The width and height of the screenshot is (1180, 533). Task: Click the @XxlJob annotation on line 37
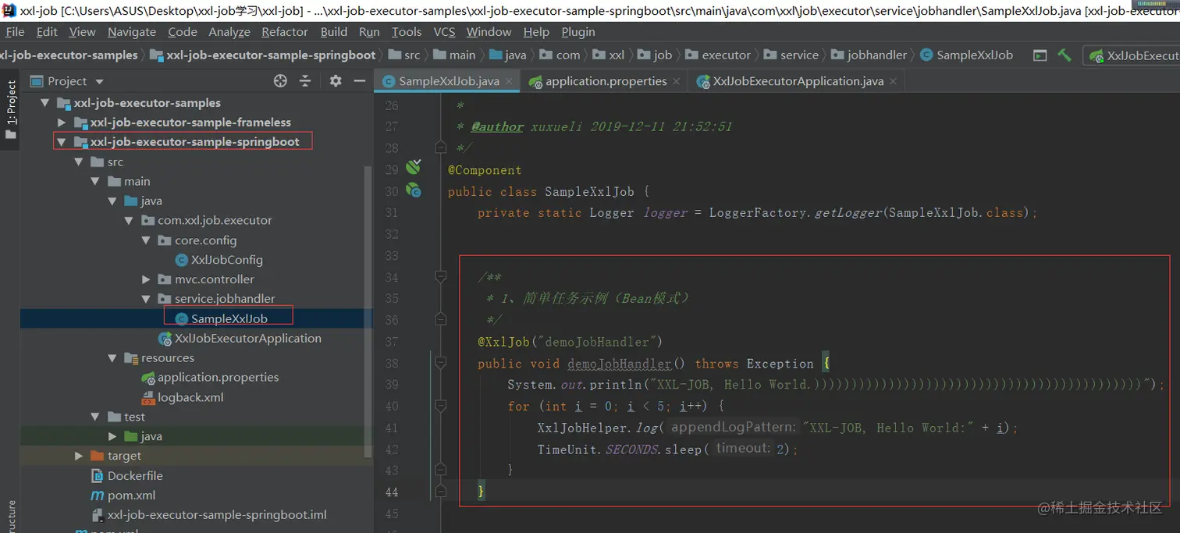click(x=504, y=342)
